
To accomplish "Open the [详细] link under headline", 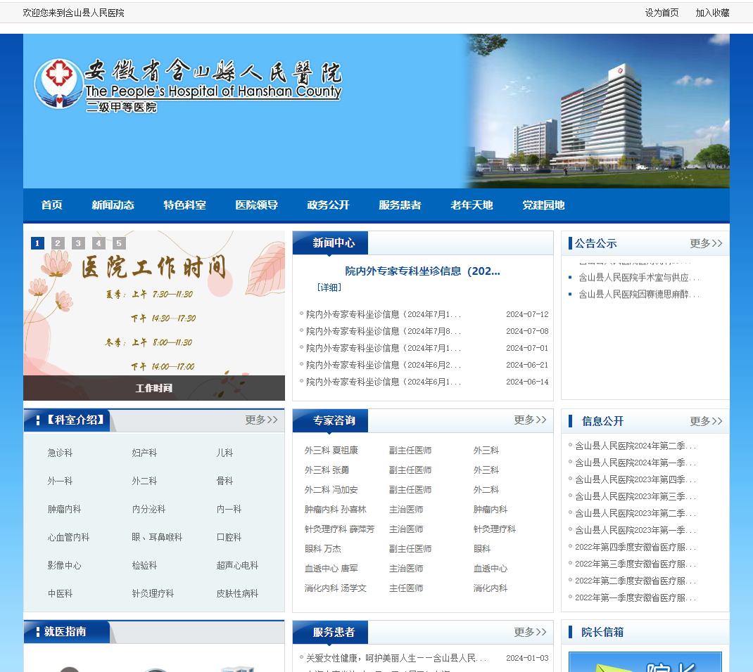I will (x=329, y=287).
